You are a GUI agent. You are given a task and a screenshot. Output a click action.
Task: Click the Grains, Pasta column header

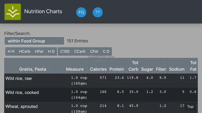(33, 69)
